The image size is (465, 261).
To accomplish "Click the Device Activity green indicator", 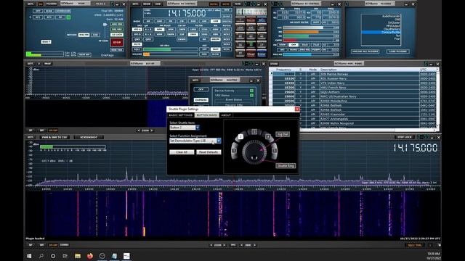I will (251, 91).
